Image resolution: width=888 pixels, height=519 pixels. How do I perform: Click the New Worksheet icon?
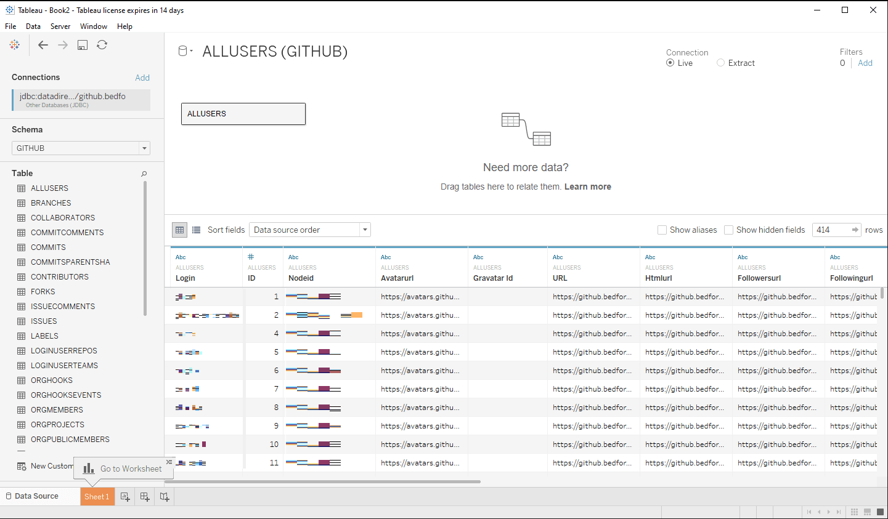125,497
